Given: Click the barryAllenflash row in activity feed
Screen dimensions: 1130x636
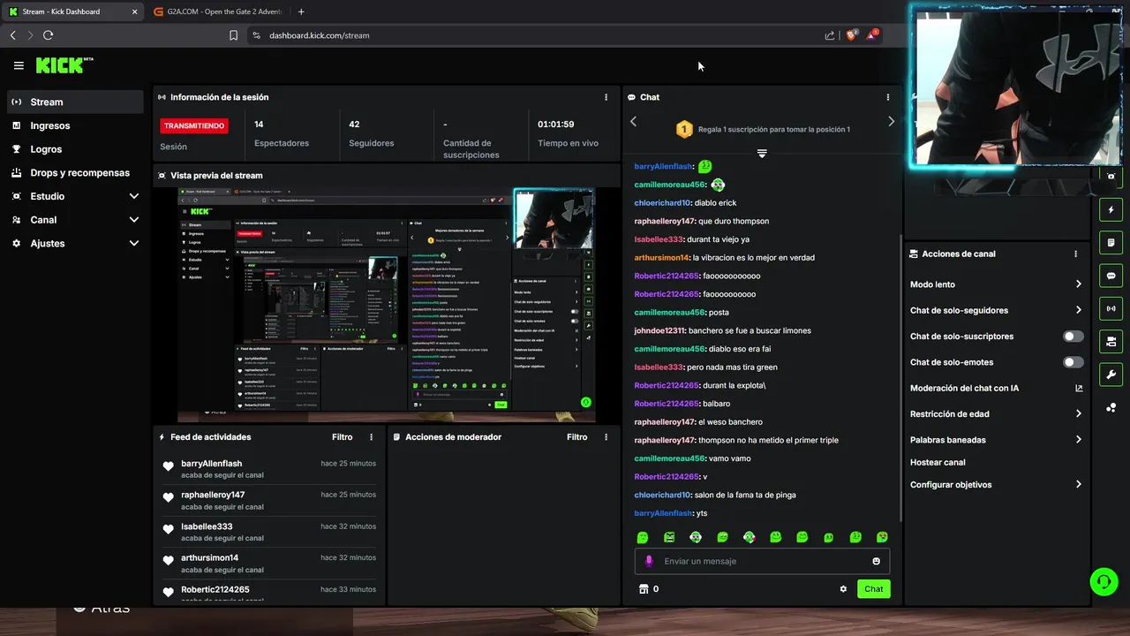Looking at the screenshot, I should [269, 469].
